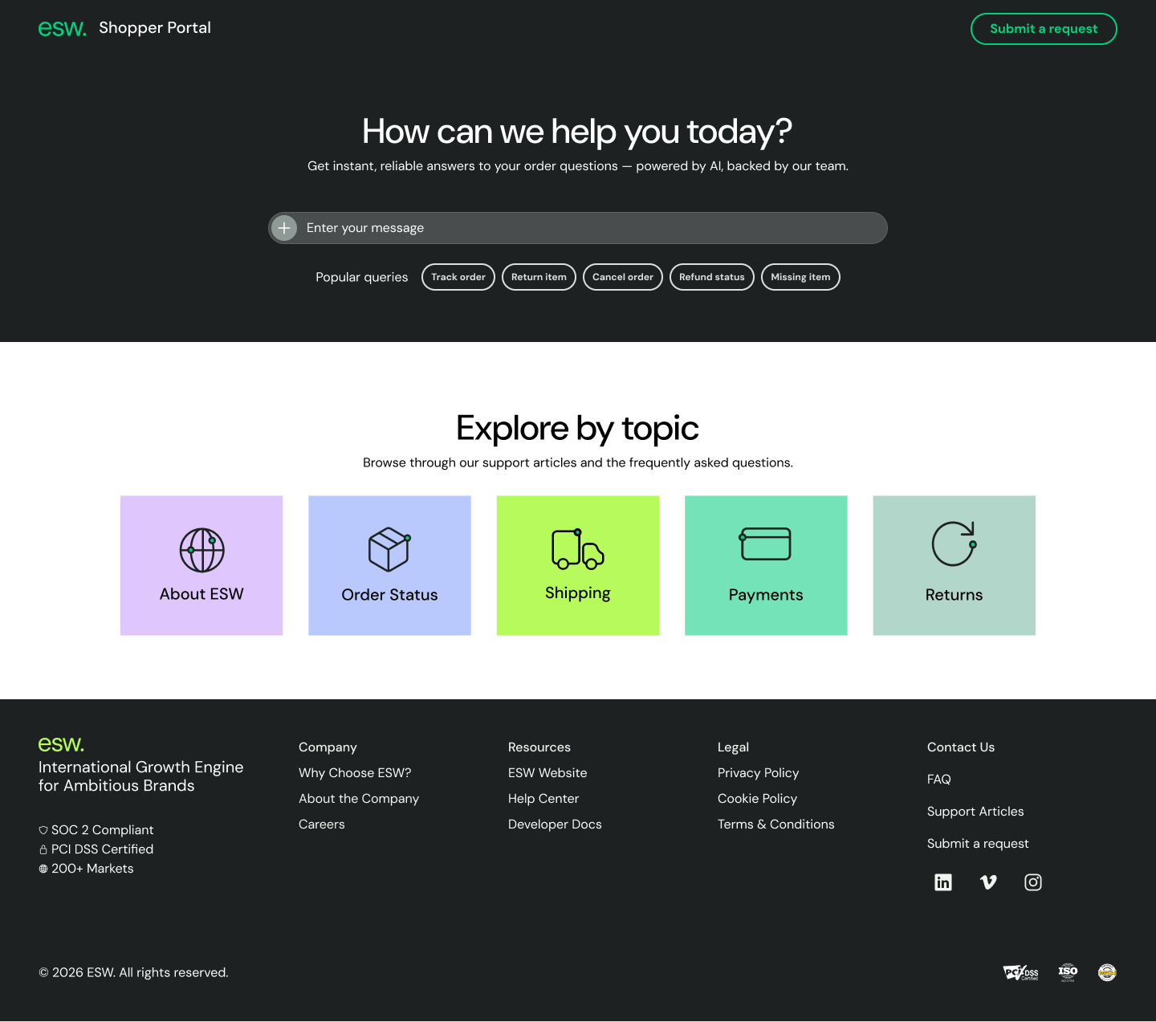Image resolution: width=1156 pixels, height=1022 pixels.
Task: Open the Order Status box icon
Action: click(389, 550)
